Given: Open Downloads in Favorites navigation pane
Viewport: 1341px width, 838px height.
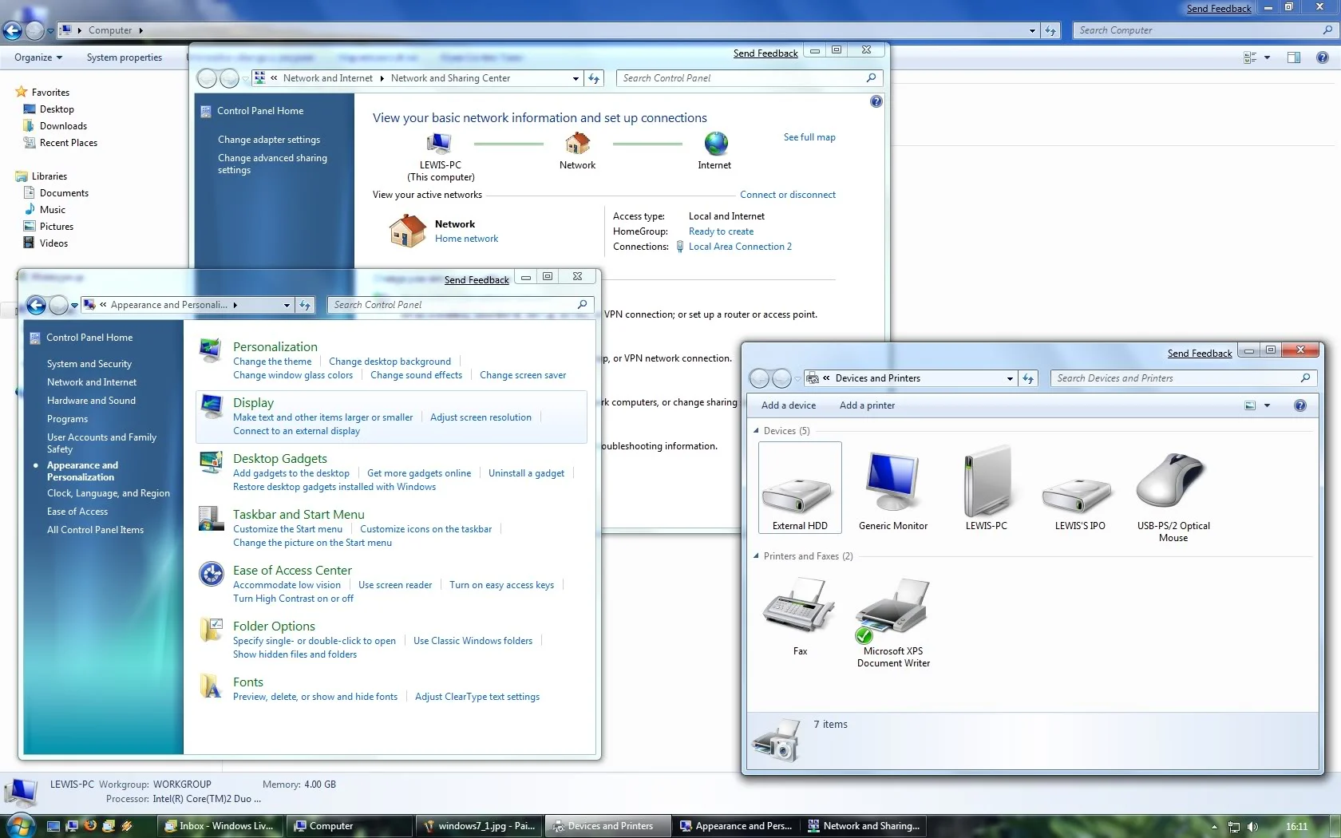Looking at the screenshot, I should click(63, 126).
